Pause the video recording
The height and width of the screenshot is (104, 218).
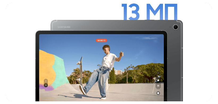click(x=158, y=86)
